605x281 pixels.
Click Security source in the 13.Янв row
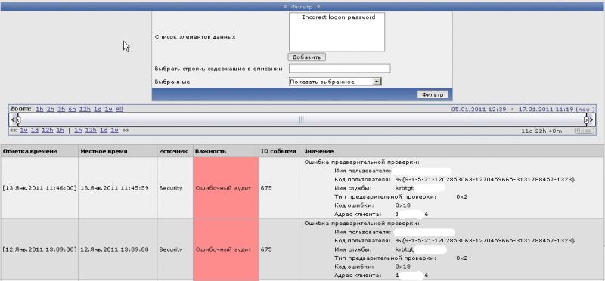click(x=171, y=188)
